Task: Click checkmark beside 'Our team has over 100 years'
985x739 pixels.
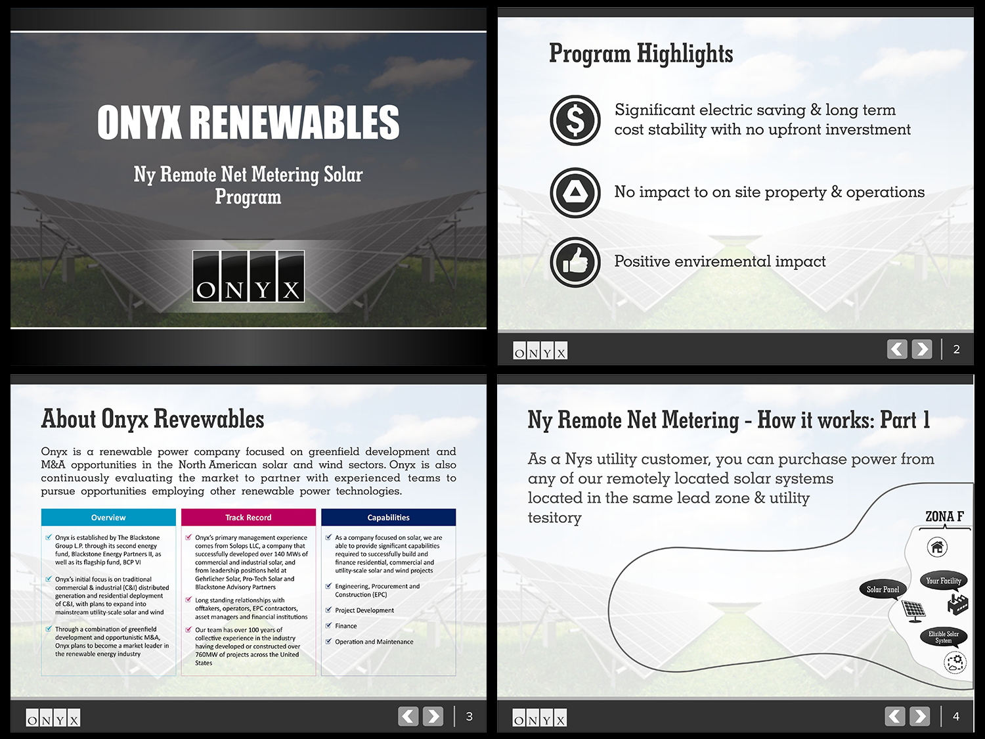Action: (189, 629)
